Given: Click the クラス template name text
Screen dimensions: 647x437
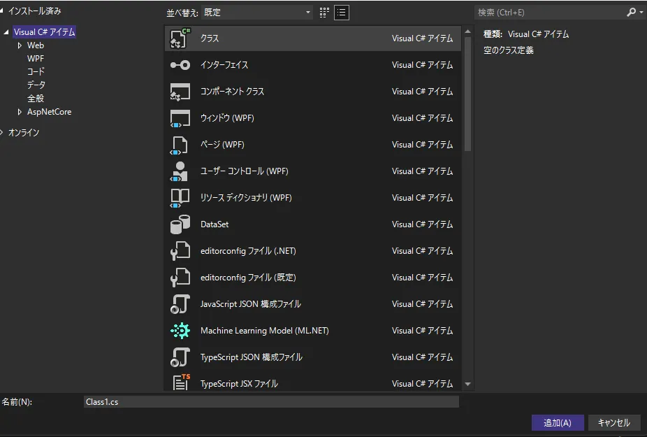Looking at the screenshot, I should 210,38.
